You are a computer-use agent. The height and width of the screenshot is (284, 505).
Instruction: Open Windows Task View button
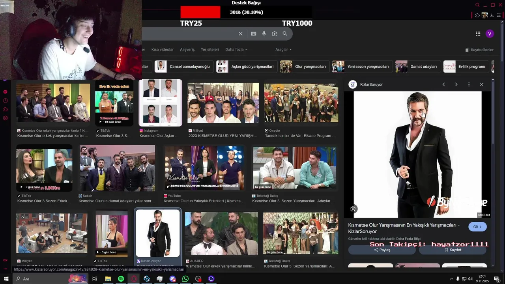click(95, 279)
